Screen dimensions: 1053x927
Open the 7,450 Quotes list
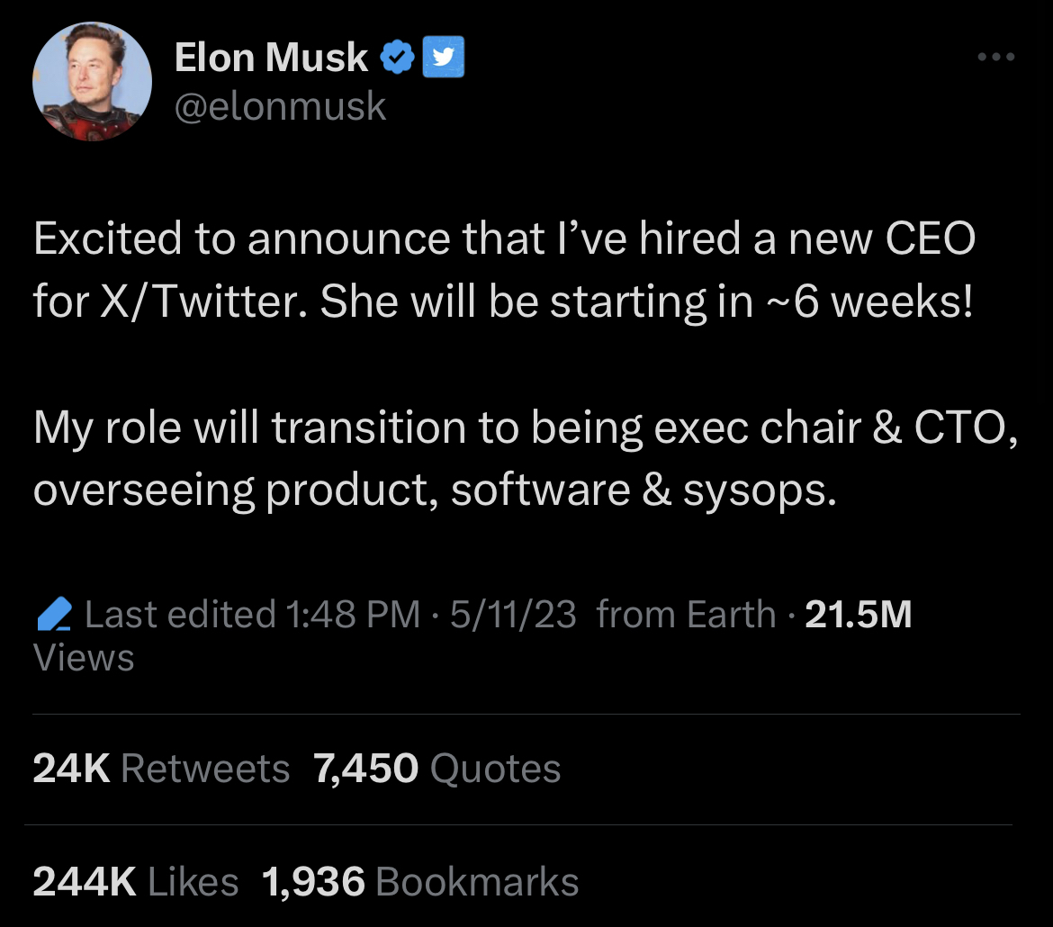pos(437,769)
